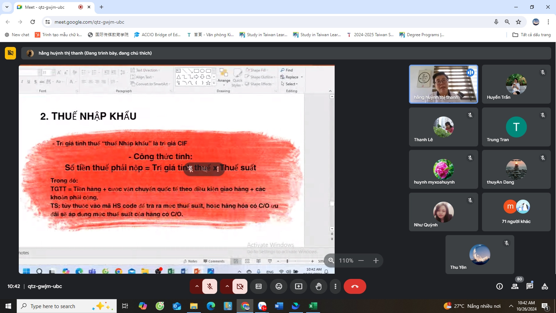556x313 pixels.
Task: Open the three-dot more options menu
Action: pos(335,286)
